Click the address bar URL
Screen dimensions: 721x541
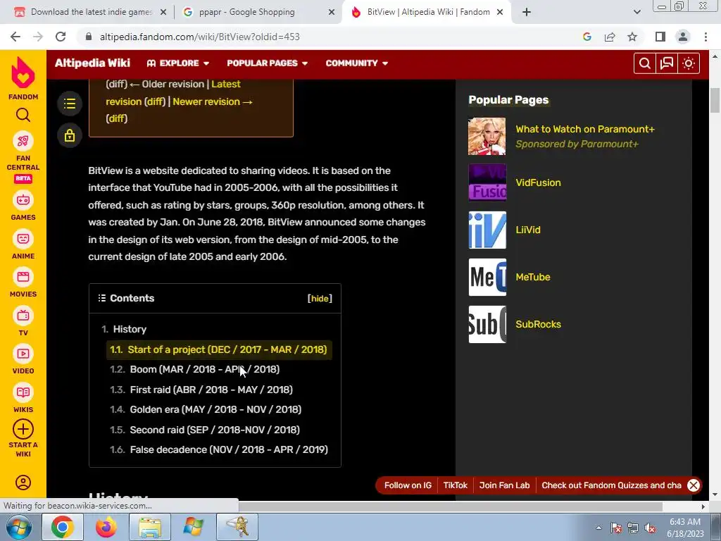coord(200,37)
